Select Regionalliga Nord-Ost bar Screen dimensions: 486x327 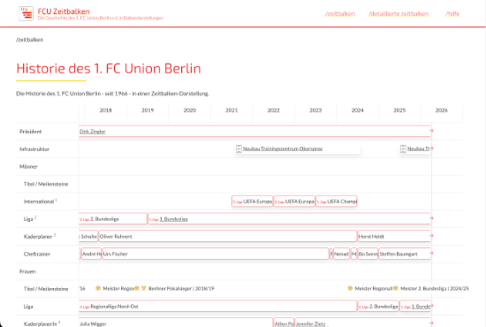point(218,307)
